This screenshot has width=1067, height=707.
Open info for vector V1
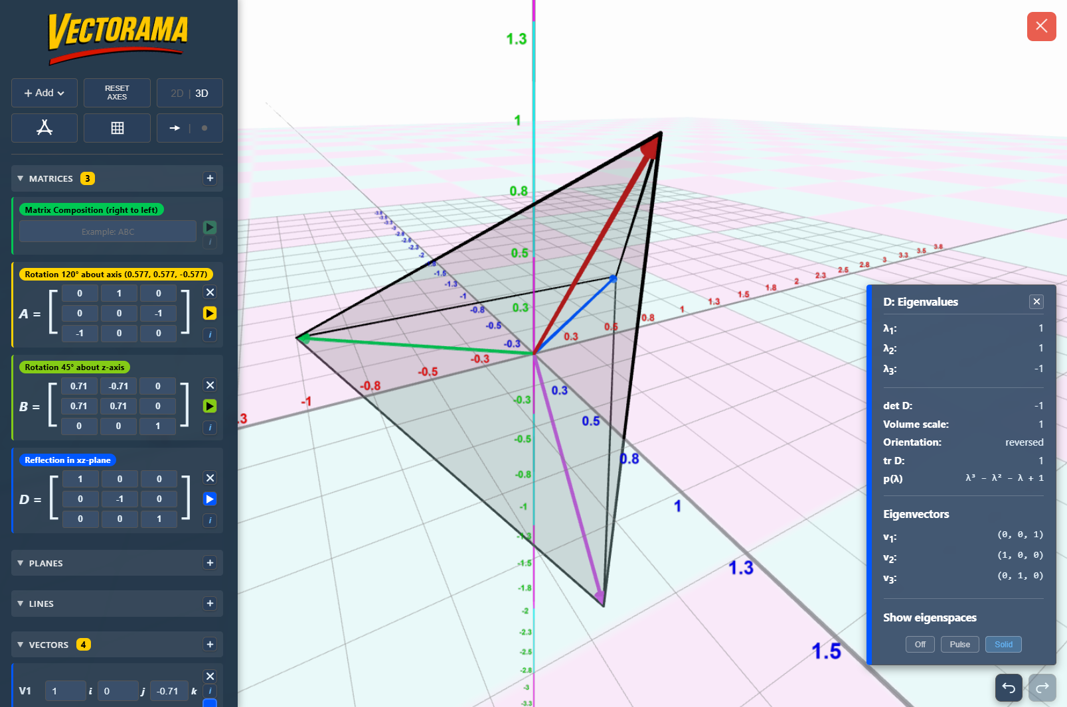(x=210, y=691)
